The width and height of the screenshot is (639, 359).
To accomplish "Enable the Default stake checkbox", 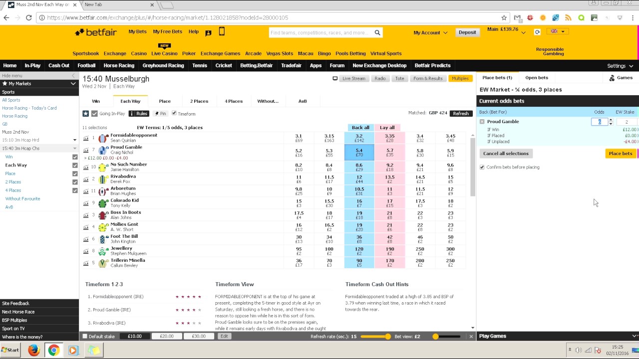I will pos(85,337).
